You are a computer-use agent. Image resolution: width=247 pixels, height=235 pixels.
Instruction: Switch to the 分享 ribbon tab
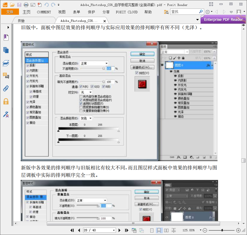(x=106, y=12)
